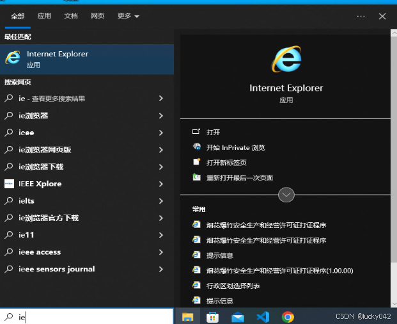Open first 提示信息 frequent entry
This screenshot has width=397, height=324.
coord(219,255)
